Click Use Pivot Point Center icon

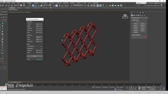pyautogui.click(x=50, y=5)
